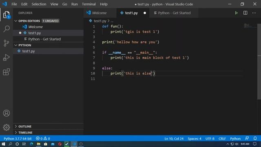Open the Source Control view
This screenshot has width=261, height=147.
(x=7, y=43)
